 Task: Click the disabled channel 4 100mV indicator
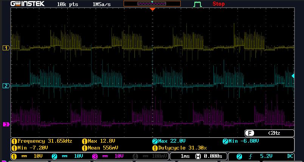coord(150,156)
